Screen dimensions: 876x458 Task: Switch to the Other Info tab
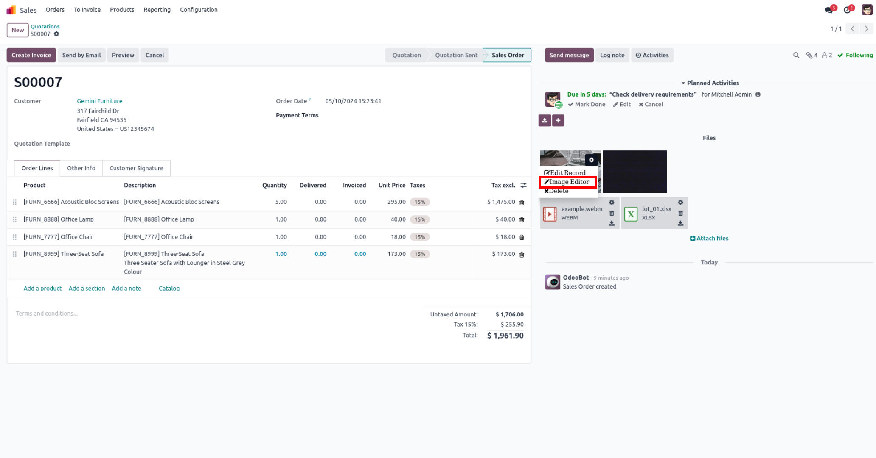tap(81, 168)
